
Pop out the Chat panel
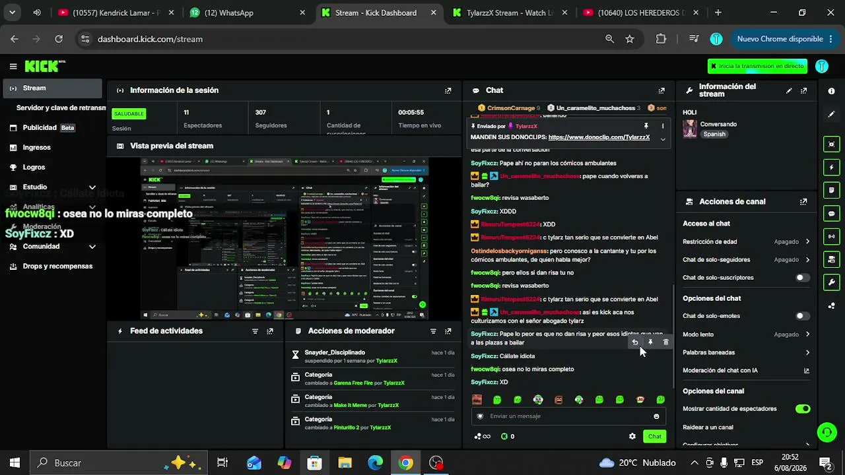(661, 90)
